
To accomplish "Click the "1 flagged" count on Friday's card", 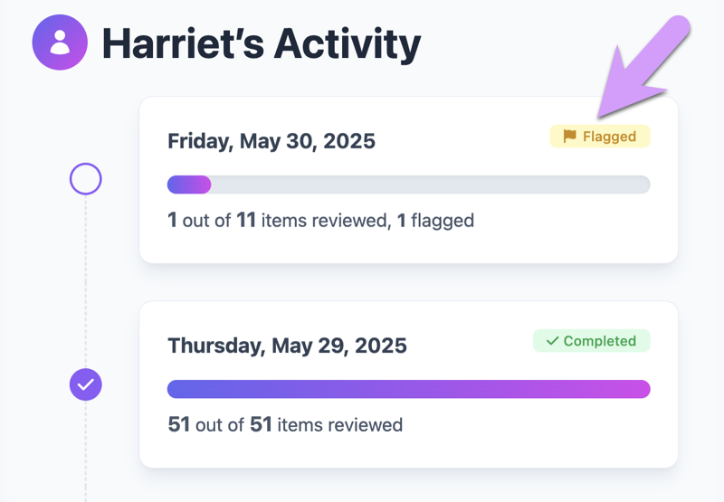I will (436, 220).
